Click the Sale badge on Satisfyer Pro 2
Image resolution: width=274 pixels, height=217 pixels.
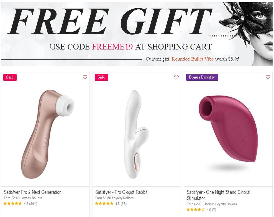tap(10, 77)
